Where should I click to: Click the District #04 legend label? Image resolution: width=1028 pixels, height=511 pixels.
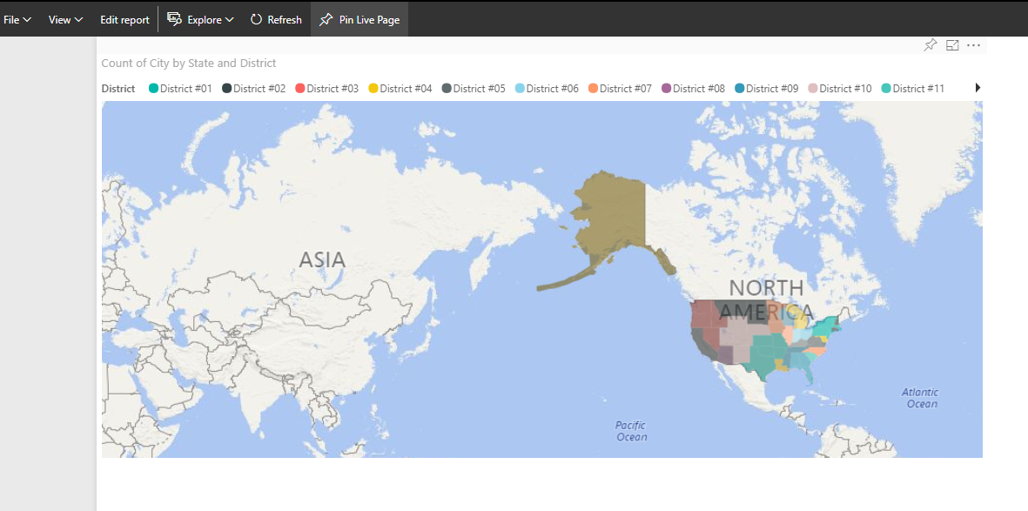pyautogui.click(x=406, y=89)
